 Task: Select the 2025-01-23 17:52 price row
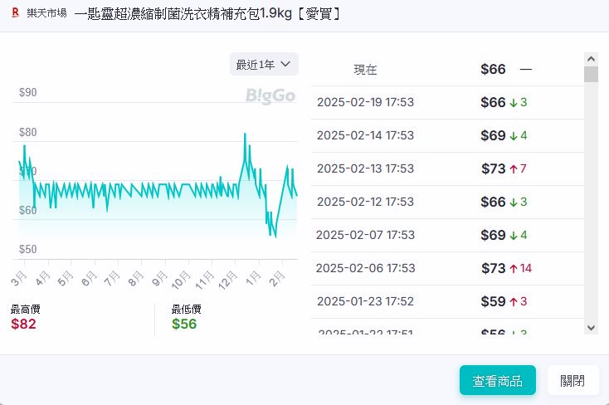[x=446, y=301]
